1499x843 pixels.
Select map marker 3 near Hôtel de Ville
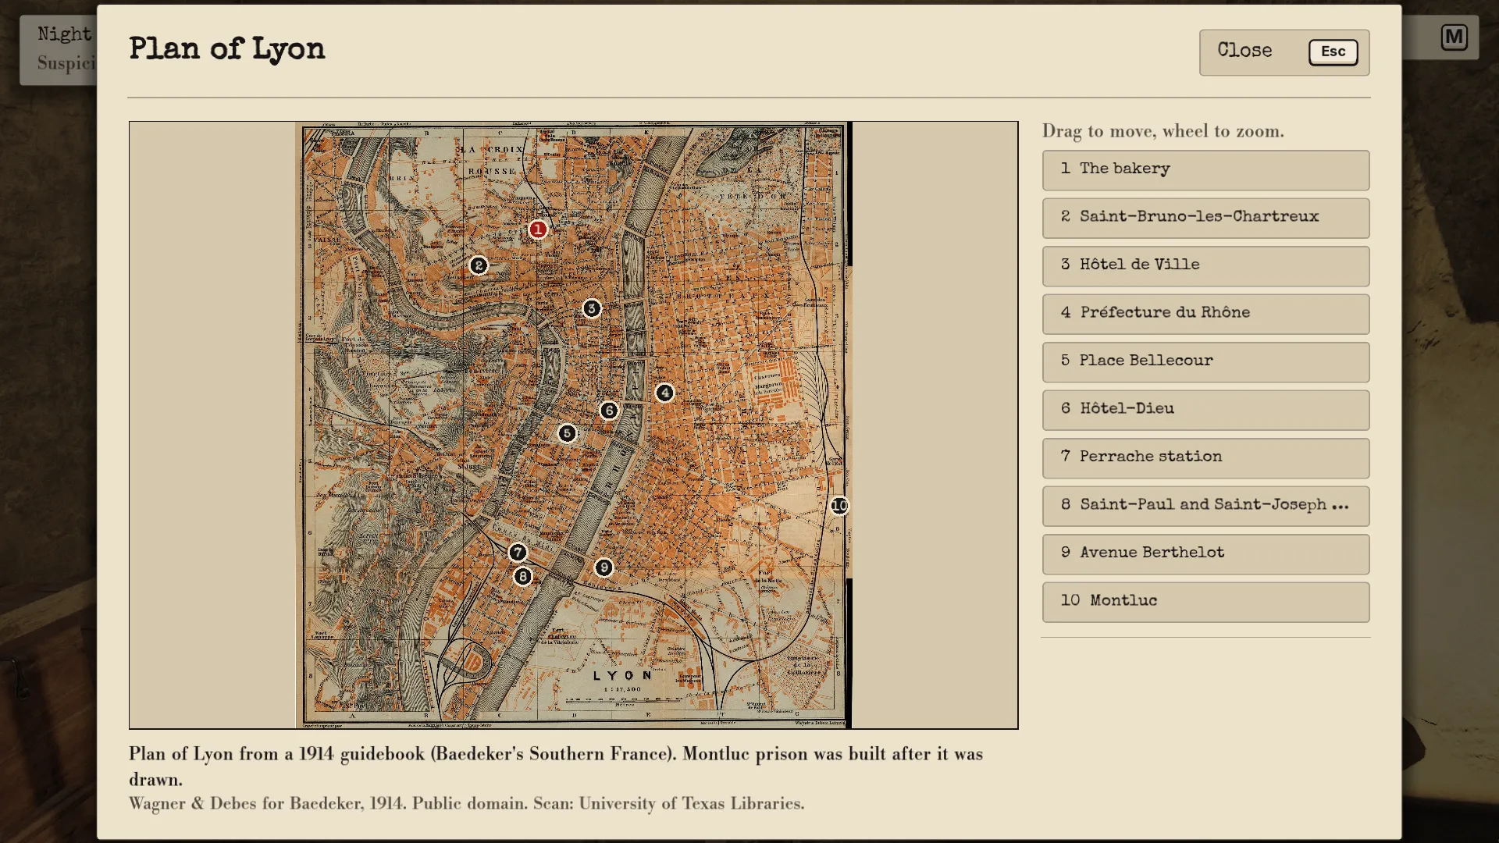click(592, 308)
